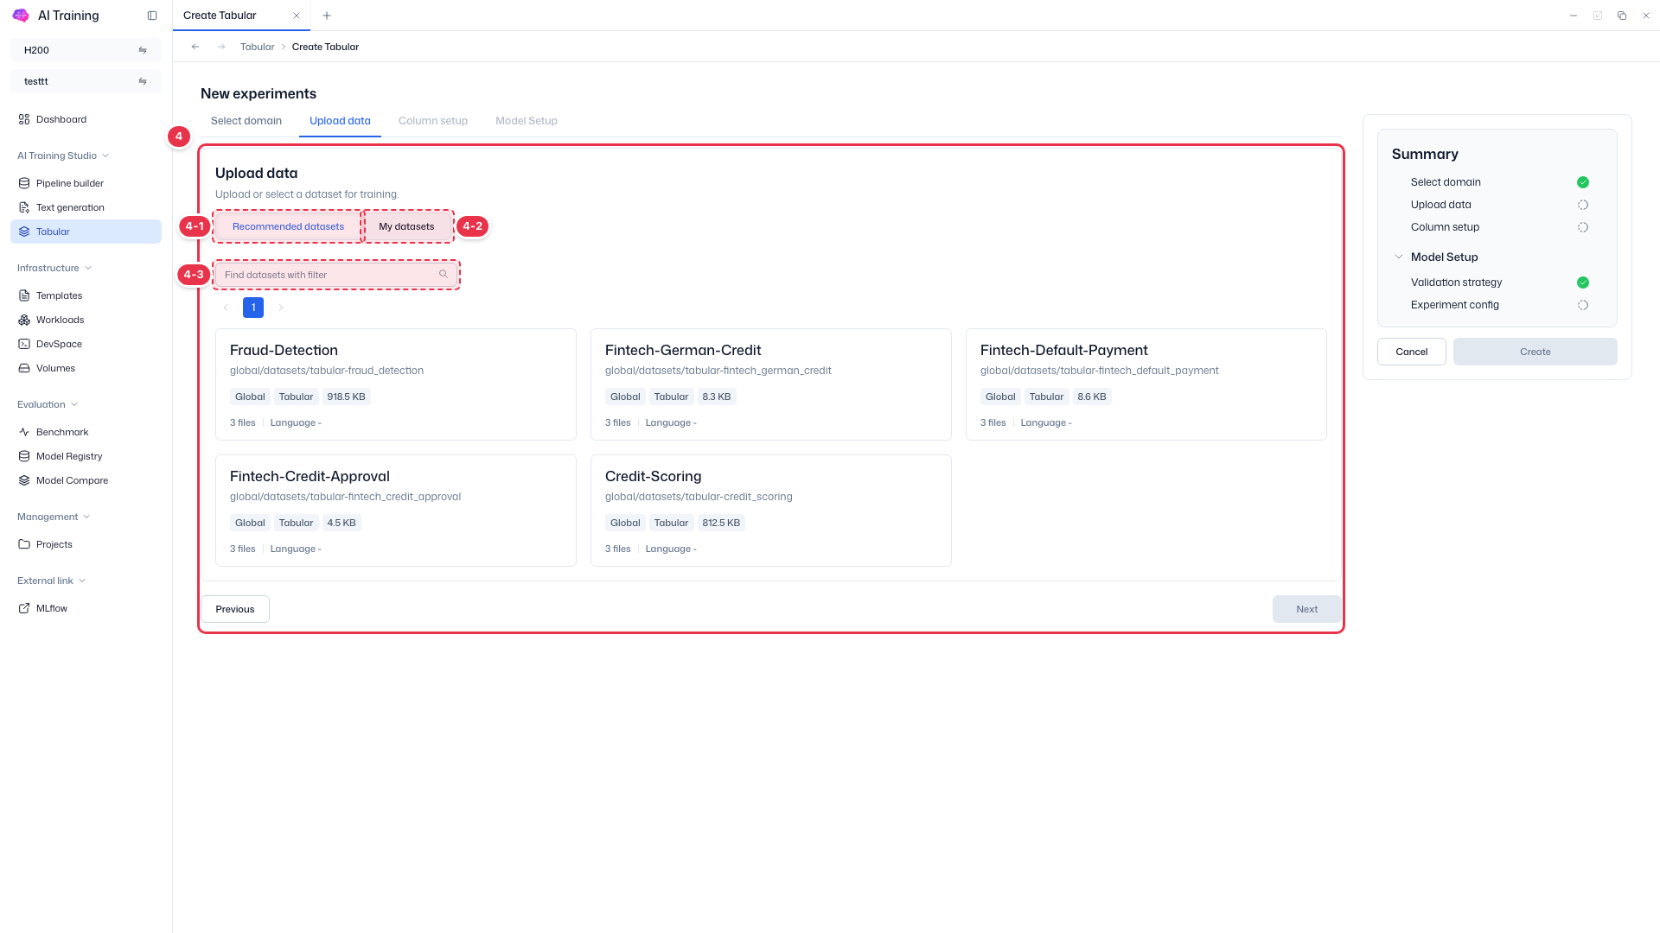Go back with the left arrow in breadcrumb bar
This screenshot has height=933, width=1660.
click(195, 47)
